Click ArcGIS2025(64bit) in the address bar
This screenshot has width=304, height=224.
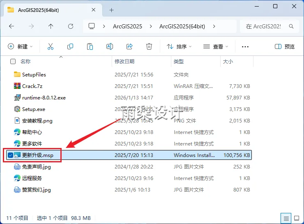(182, 26)
